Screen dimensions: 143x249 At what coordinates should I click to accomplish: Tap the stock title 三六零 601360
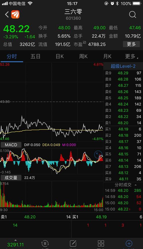pos(73,15)
